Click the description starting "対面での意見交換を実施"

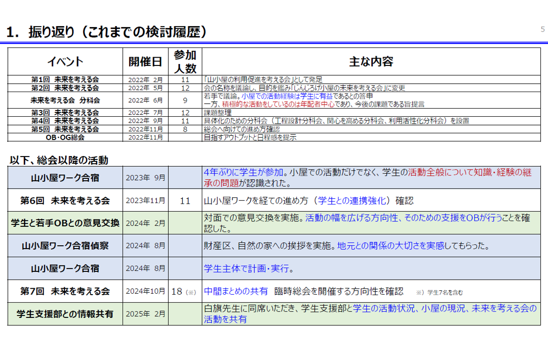point(367,223)
